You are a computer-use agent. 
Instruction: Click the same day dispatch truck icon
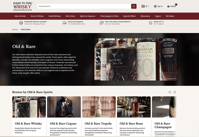click(x=65, y=23)
